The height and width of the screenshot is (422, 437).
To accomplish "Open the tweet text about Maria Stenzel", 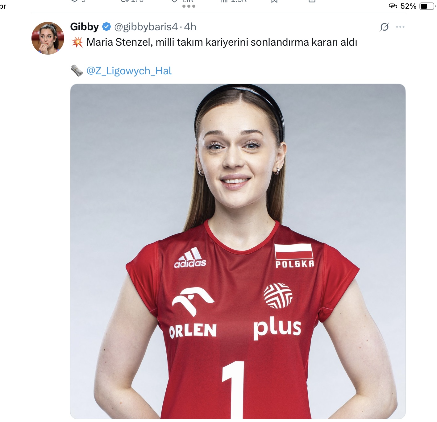I will [222, 42].
